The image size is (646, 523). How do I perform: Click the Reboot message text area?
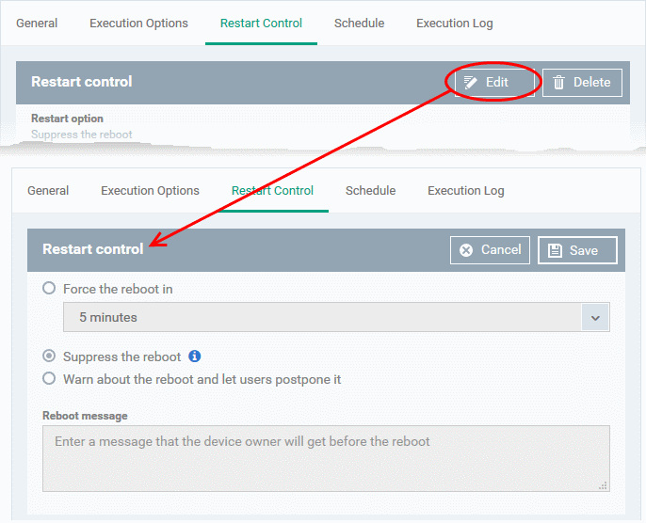coord(326,458)
